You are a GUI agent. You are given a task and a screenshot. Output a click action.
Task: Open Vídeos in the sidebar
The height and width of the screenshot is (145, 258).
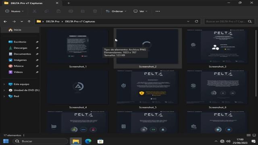[x=18, y=72]
